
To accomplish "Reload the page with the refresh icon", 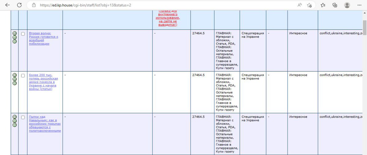I will (19, 5).
